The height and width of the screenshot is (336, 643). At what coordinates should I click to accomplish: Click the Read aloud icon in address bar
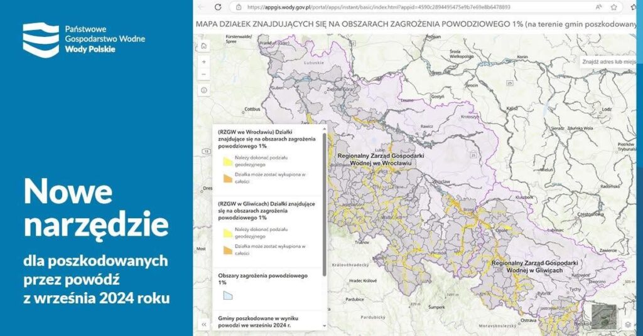(x=598, y=7)
